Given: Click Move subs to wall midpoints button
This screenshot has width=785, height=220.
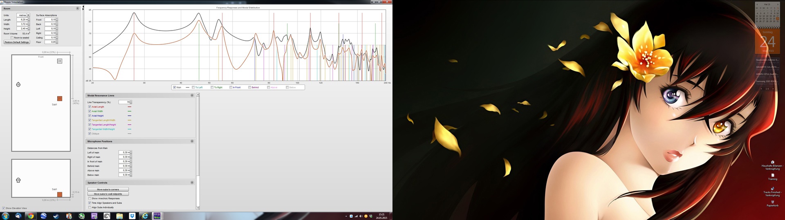Looking at the screenshot, I should pyautogui.click(x=108, y=194).
